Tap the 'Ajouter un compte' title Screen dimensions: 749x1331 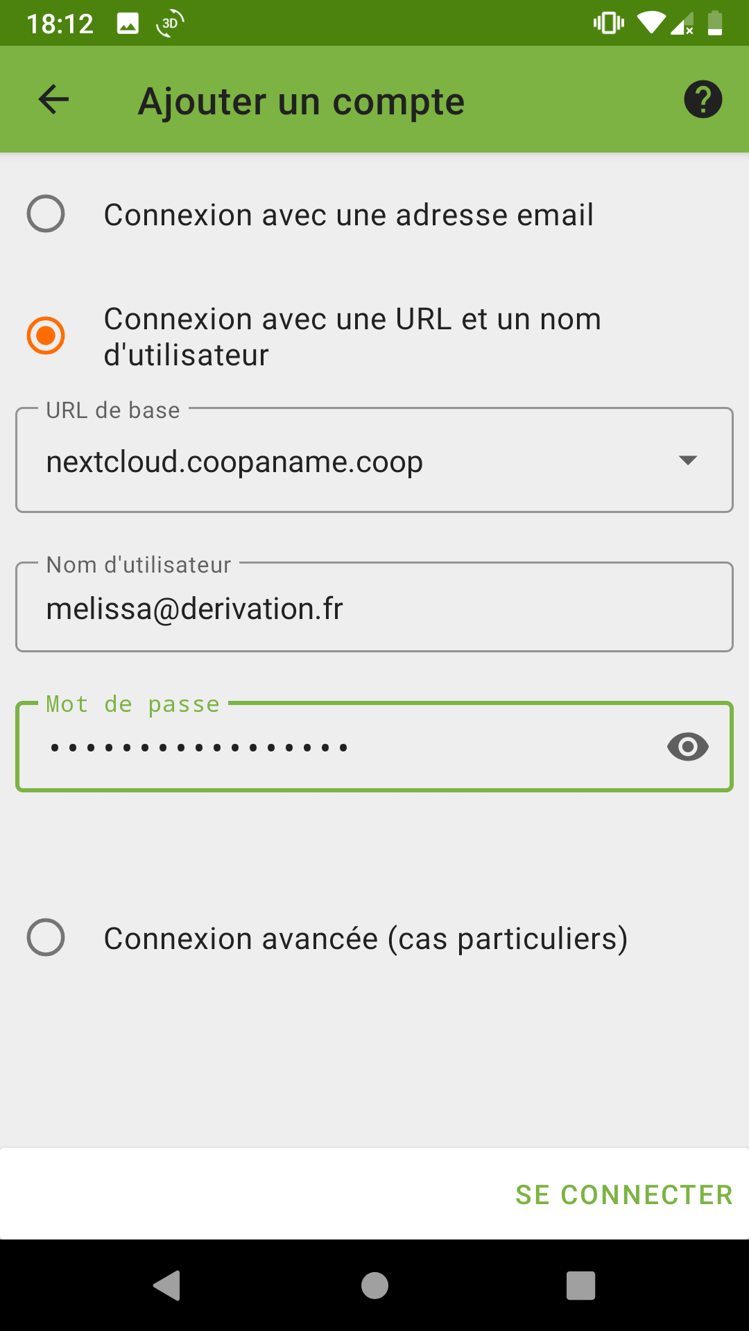click(x=301, y=102)
